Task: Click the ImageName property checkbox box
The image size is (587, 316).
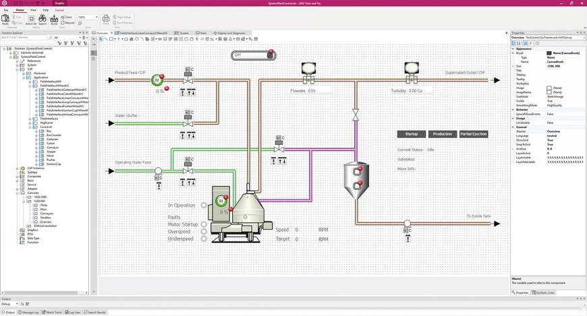Action: 549,92
